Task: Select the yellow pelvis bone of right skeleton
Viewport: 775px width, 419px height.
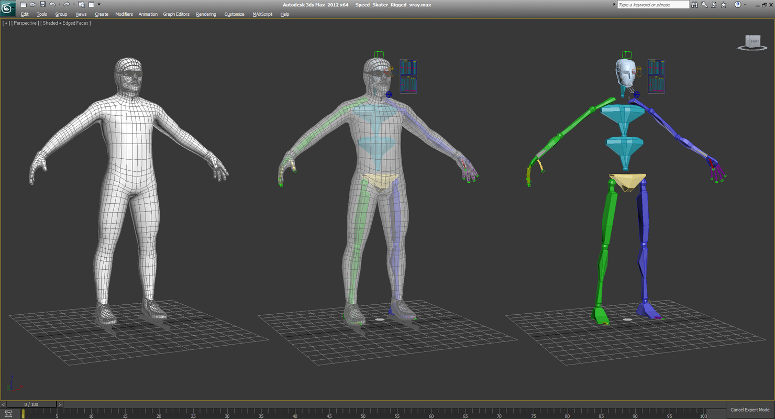Action: point(627,182)
